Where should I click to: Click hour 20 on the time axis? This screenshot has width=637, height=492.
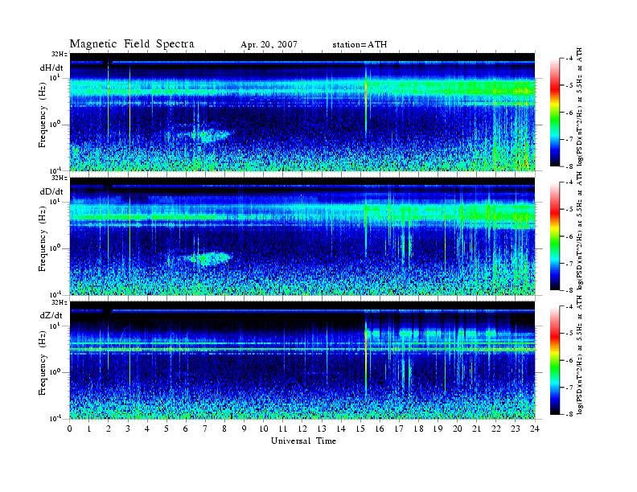click(x=458, y=429)
